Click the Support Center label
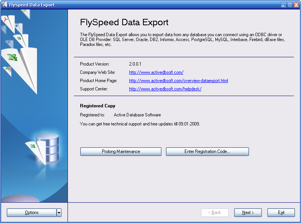301x223 pixels. 94,89
